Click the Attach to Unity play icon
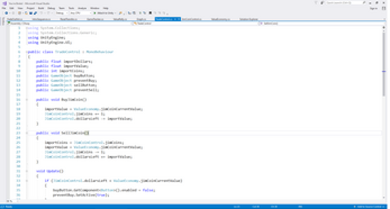This screenshot has height=209, width=390. [x=95, y=13]
